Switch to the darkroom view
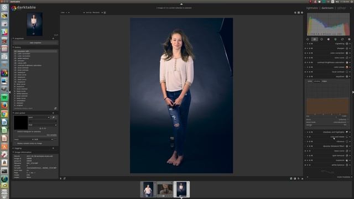This screenshot has width=354, height=199. 327,8
